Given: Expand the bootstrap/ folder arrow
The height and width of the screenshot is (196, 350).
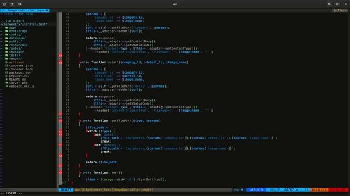Looking at the screenshot, I should [x=1, y=31].
